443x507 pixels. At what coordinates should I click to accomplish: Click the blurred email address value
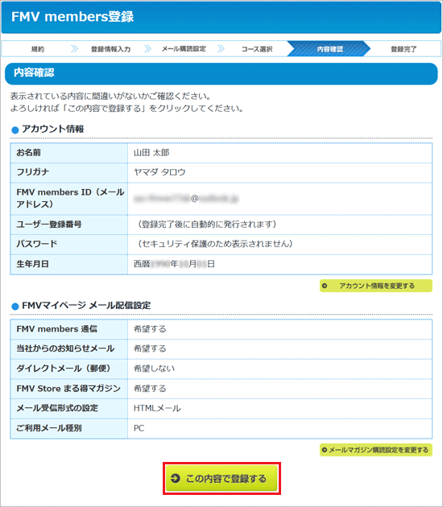[x=186, y=199]
